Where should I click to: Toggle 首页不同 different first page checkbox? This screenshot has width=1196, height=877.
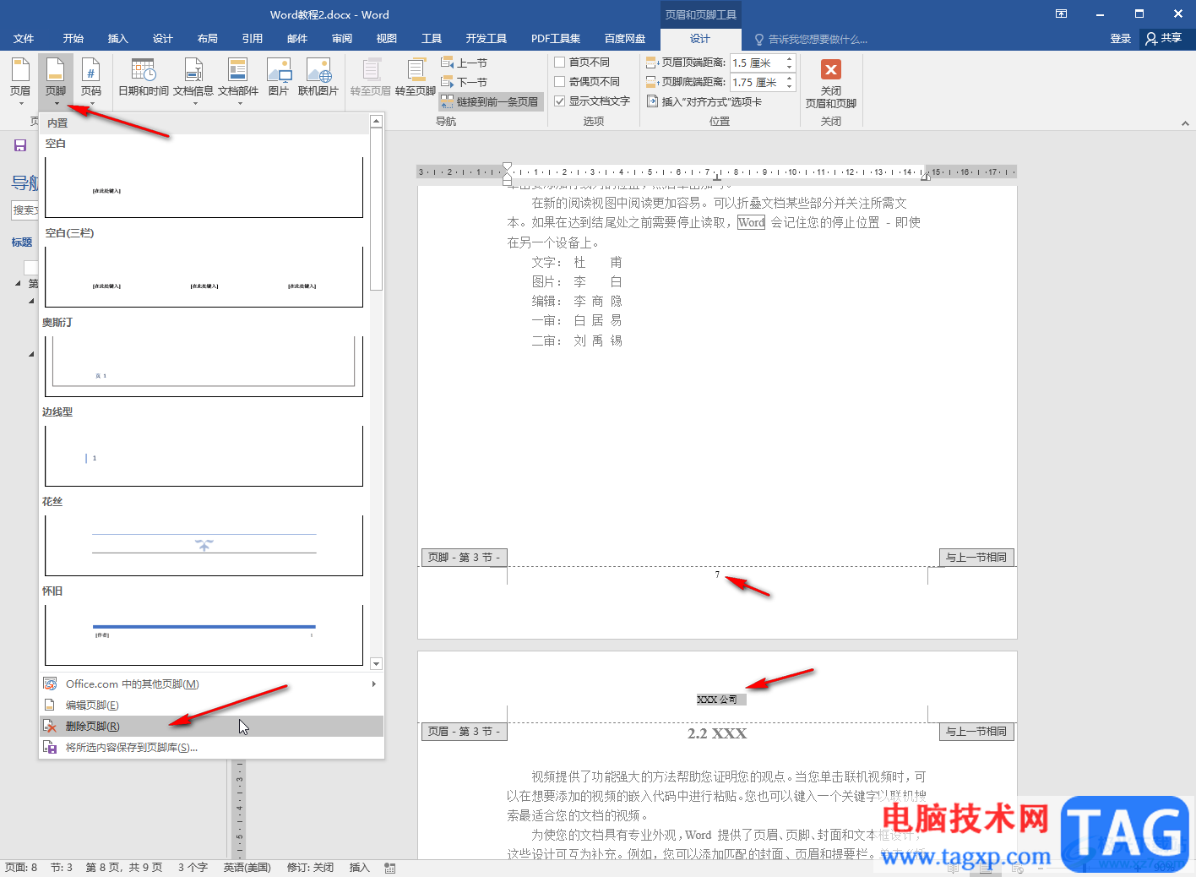[559, 62]
